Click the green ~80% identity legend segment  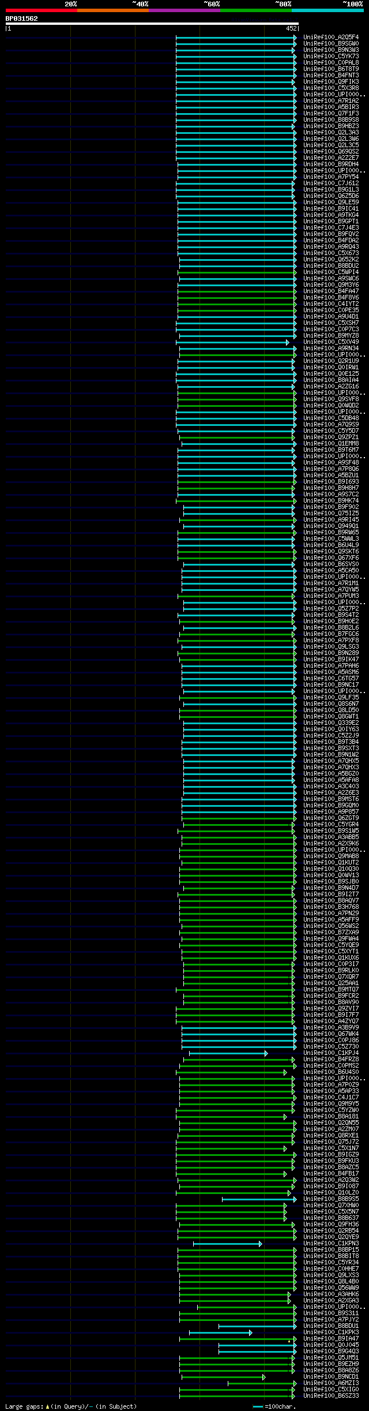256,10
